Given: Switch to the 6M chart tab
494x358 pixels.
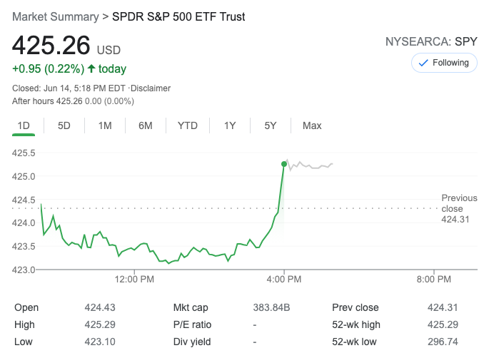Looking at the screenshot, I should point(146,126).
